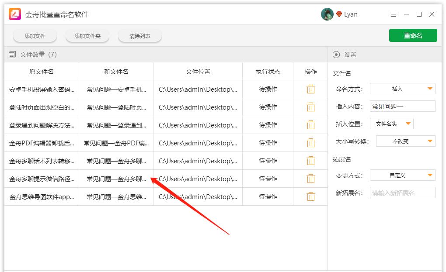Viewport: 446px width, 272px height.
Task: Open the 插入位置 dropdown showing 文件名头
Action: (391, 124)
